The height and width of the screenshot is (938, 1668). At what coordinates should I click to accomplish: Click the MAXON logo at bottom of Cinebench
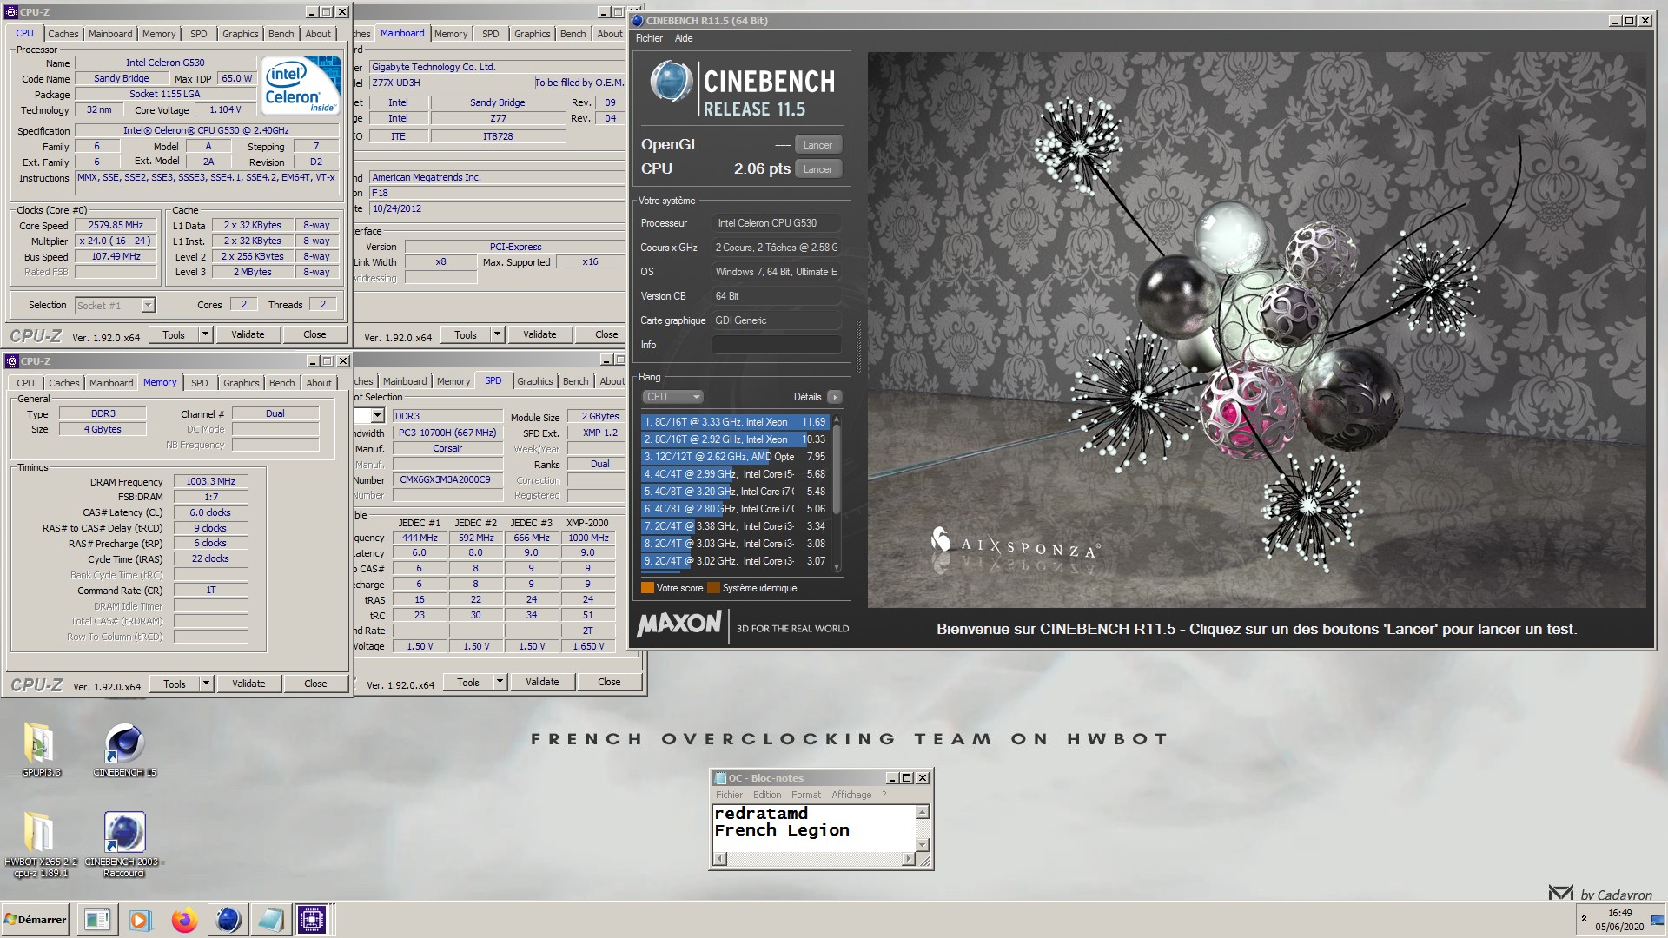coord(678,624)
